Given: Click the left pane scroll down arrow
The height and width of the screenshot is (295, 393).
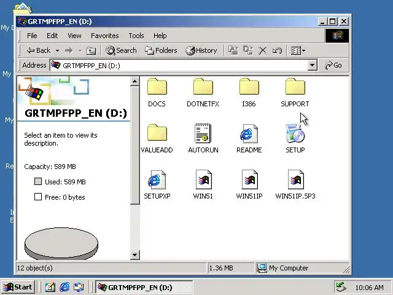Looking at the screenshot, I should (135, 255).
